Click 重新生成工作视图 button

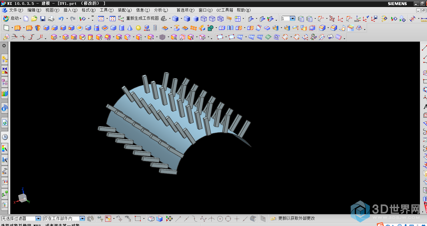tap(142, 18)
